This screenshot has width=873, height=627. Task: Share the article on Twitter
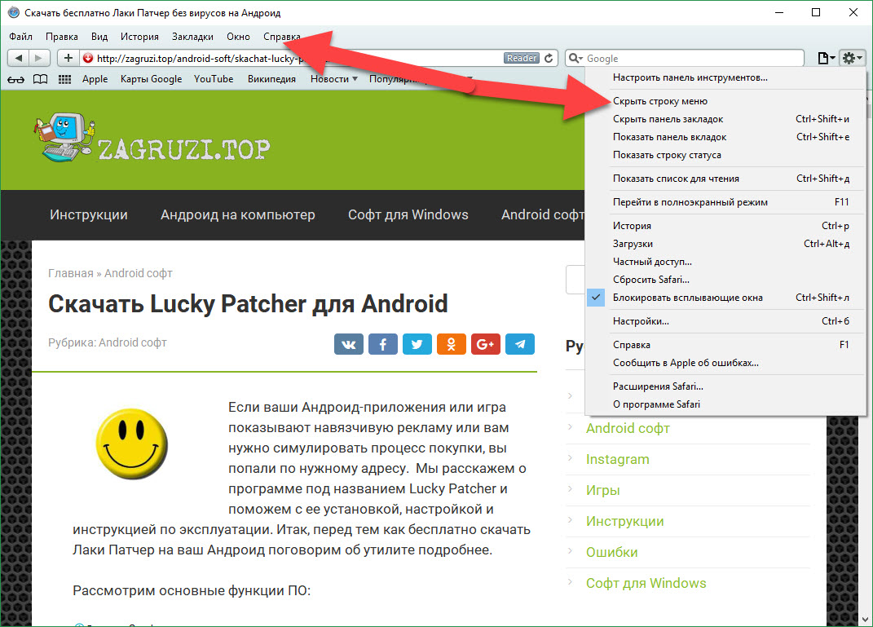pos(417,344)
